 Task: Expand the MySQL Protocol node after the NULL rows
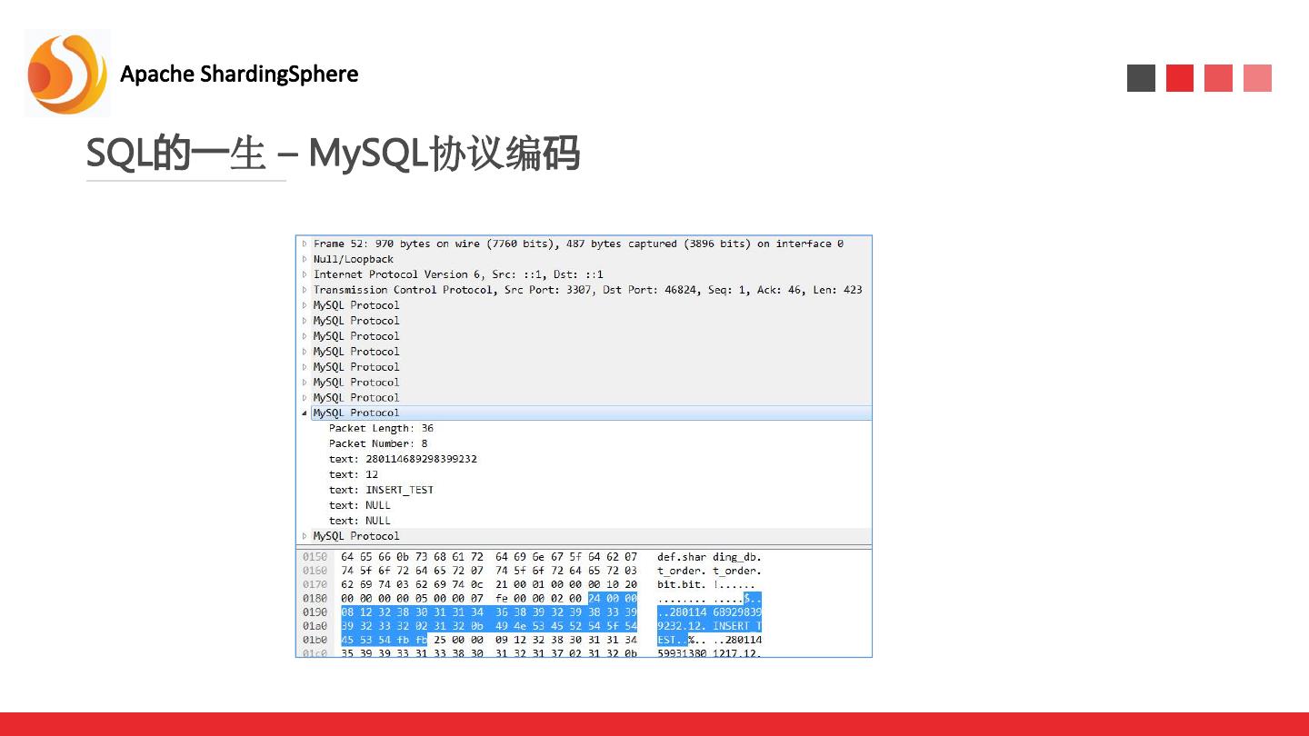pos(305,536)
